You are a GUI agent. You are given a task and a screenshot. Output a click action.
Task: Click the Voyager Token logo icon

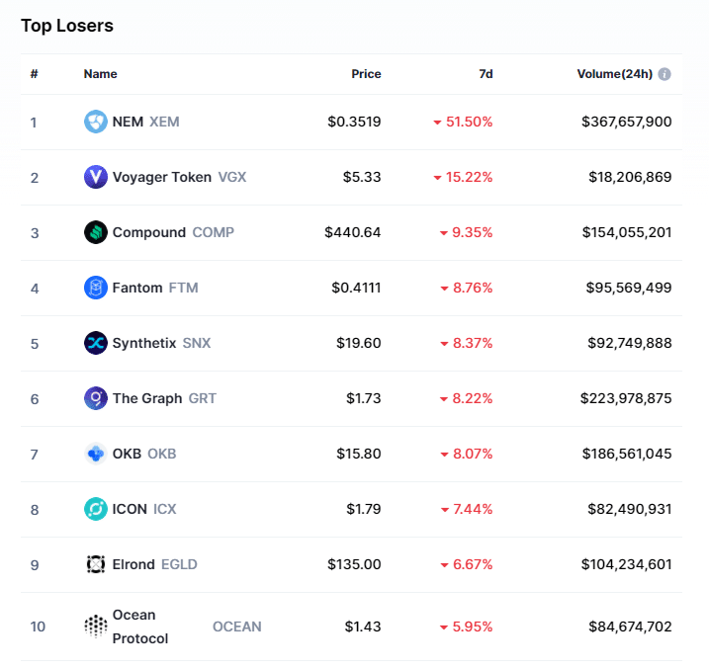point(95,177)
